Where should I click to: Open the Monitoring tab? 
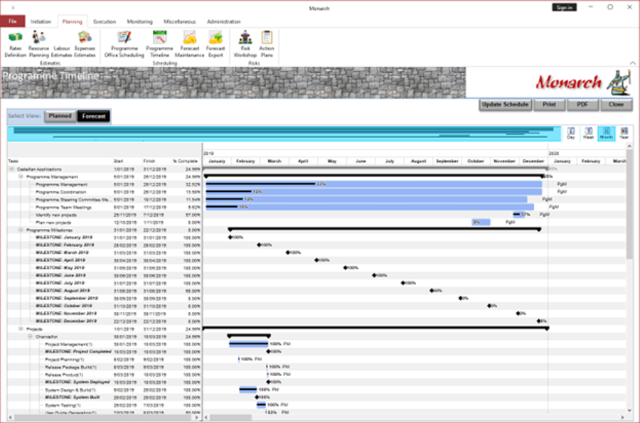tap(139, 21)
